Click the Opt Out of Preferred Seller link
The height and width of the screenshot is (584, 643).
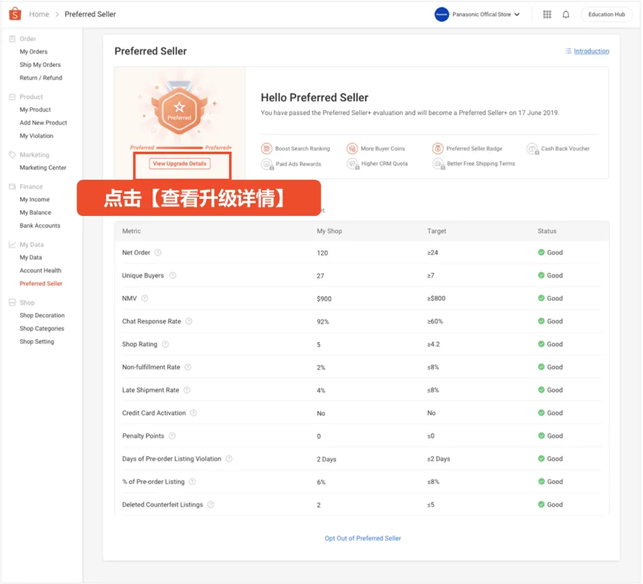point(363,537)
